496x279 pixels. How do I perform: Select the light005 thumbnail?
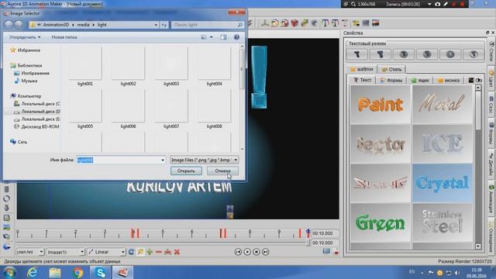(85, 109)
